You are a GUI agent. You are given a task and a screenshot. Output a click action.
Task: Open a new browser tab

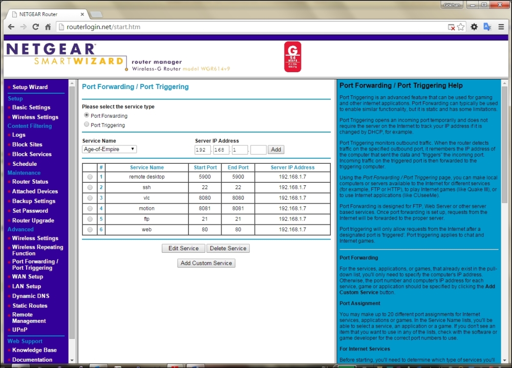(96, 14)
